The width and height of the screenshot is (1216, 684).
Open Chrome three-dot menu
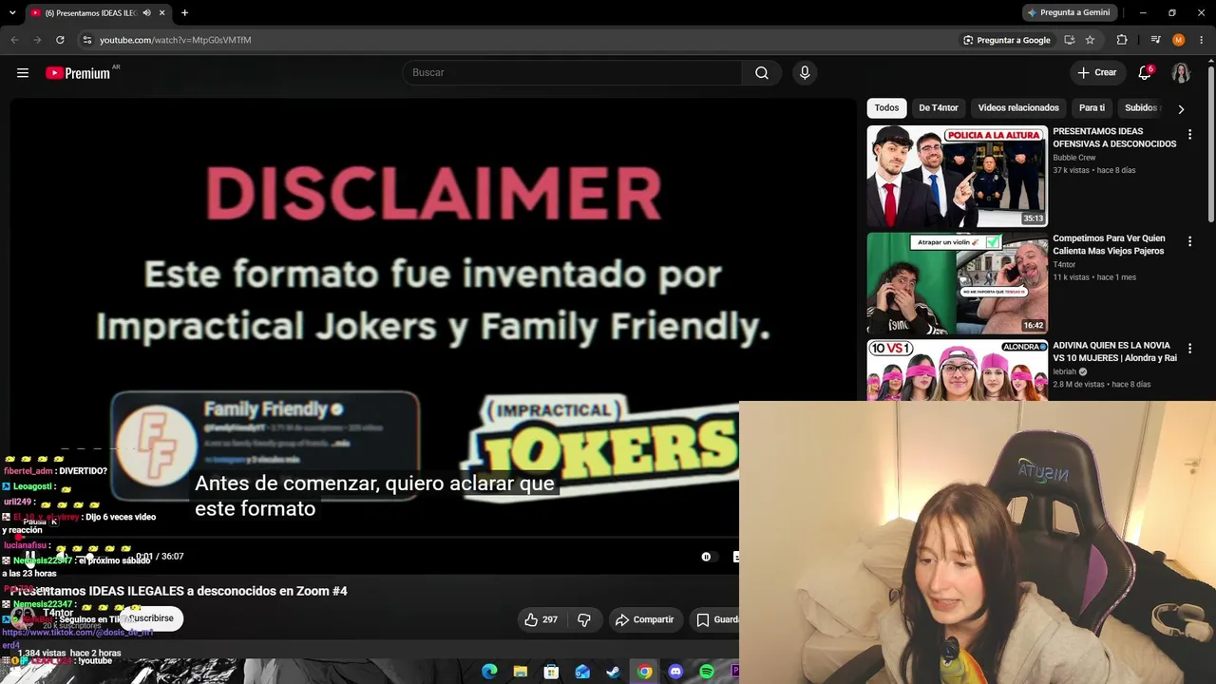coord(1202,40)
